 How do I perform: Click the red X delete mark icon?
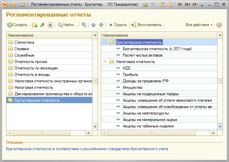coord(50,25)
